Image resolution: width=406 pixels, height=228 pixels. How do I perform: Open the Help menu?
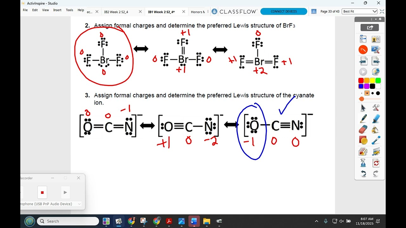(81, 10)
